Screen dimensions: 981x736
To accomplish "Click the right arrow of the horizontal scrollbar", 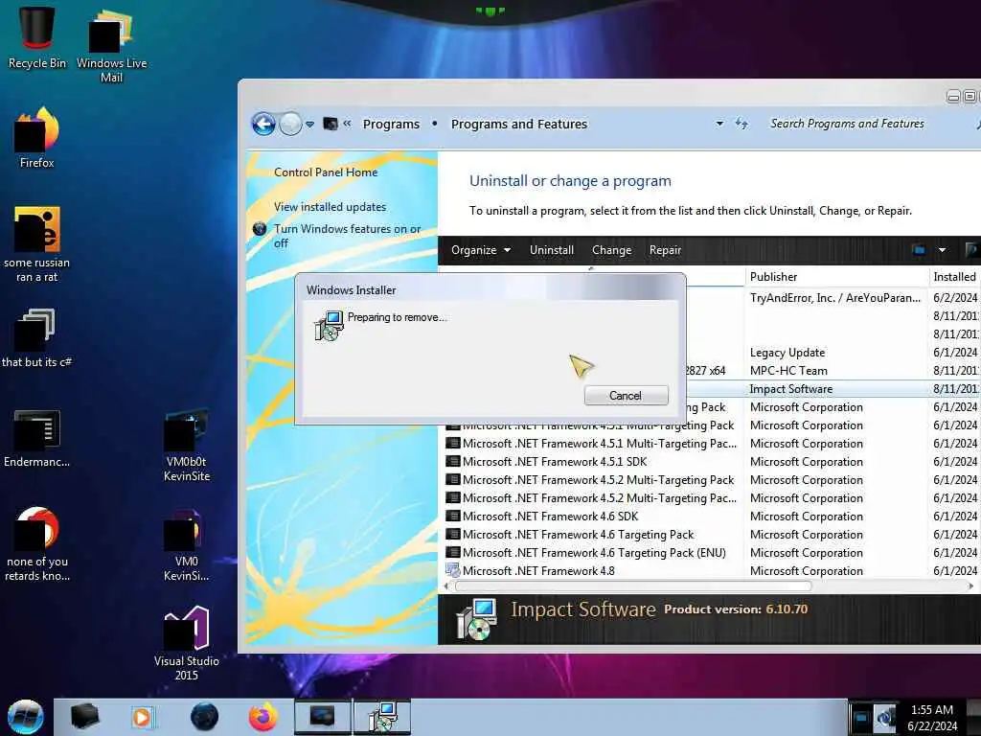I will point(970,586).
